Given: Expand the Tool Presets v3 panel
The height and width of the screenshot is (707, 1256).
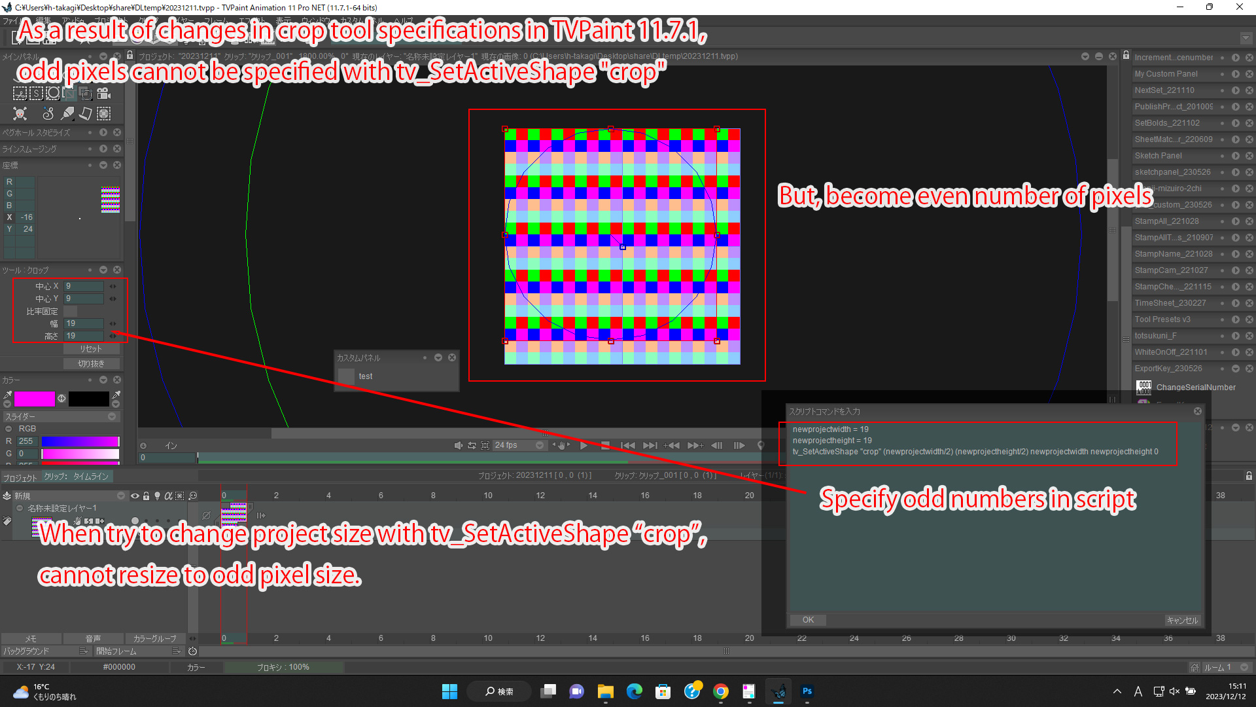Looking at the screenshot, I should point(1236,319).
